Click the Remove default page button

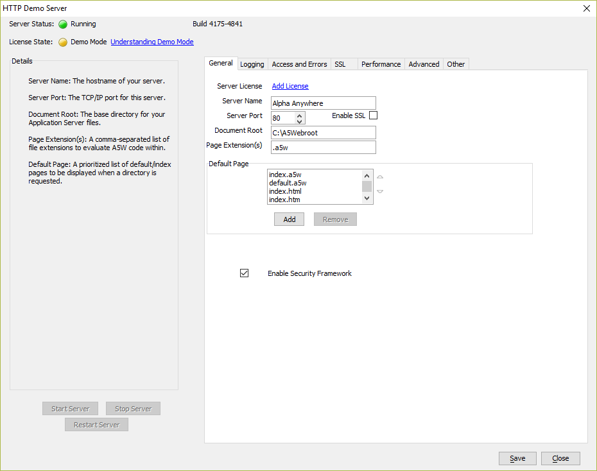[x=336, y=219]
